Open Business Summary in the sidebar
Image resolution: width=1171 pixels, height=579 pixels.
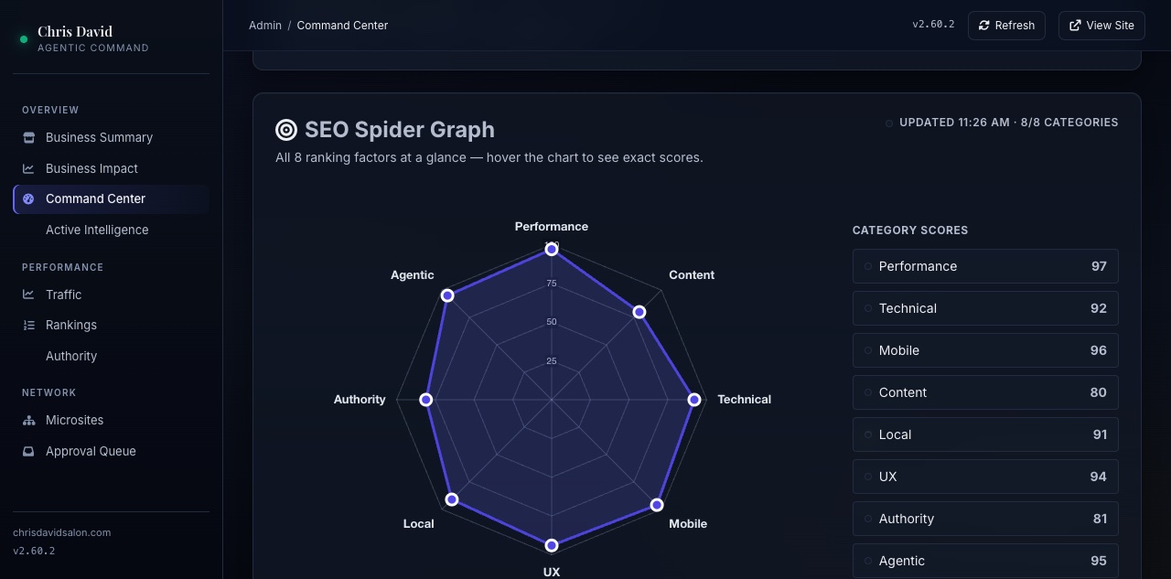pyautogui.click(x=111, y=137)
